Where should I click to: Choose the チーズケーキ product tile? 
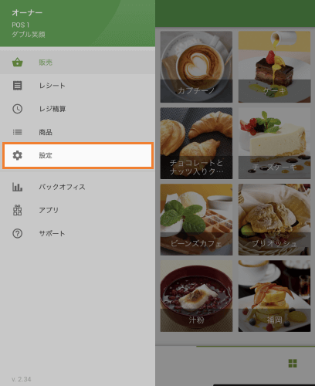[x=274, y=143]
